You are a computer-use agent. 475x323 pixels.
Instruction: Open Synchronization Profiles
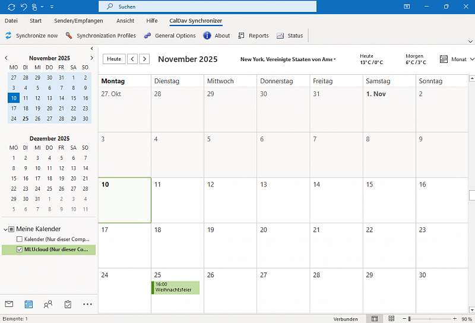pos(101,36)
